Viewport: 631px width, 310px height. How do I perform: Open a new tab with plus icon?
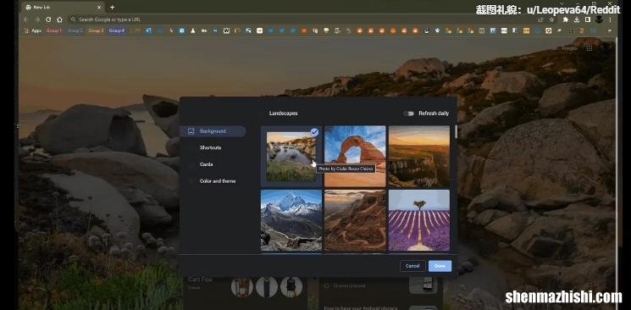113,8
